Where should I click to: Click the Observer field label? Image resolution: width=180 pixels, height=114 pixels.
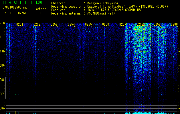pyautogui.click(x=58, y=3)
